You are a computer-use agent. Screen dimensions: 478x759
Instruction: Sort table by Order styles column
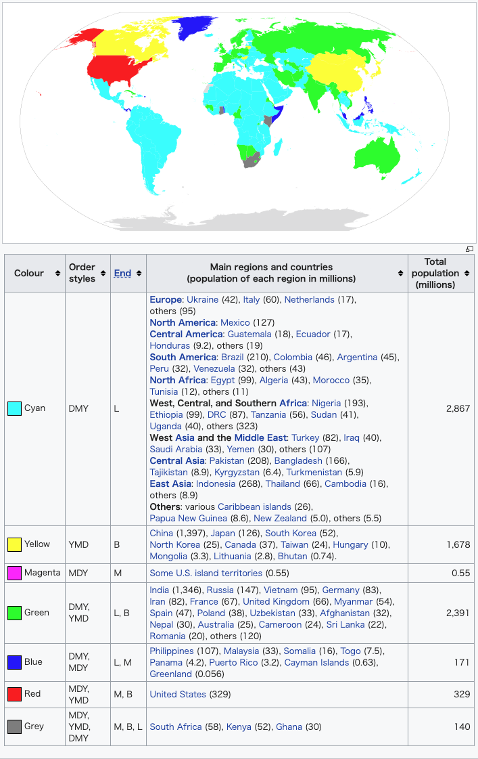[103, 274]
